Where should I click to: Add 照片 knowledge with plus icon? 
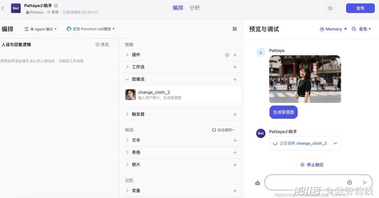(235, 165)
